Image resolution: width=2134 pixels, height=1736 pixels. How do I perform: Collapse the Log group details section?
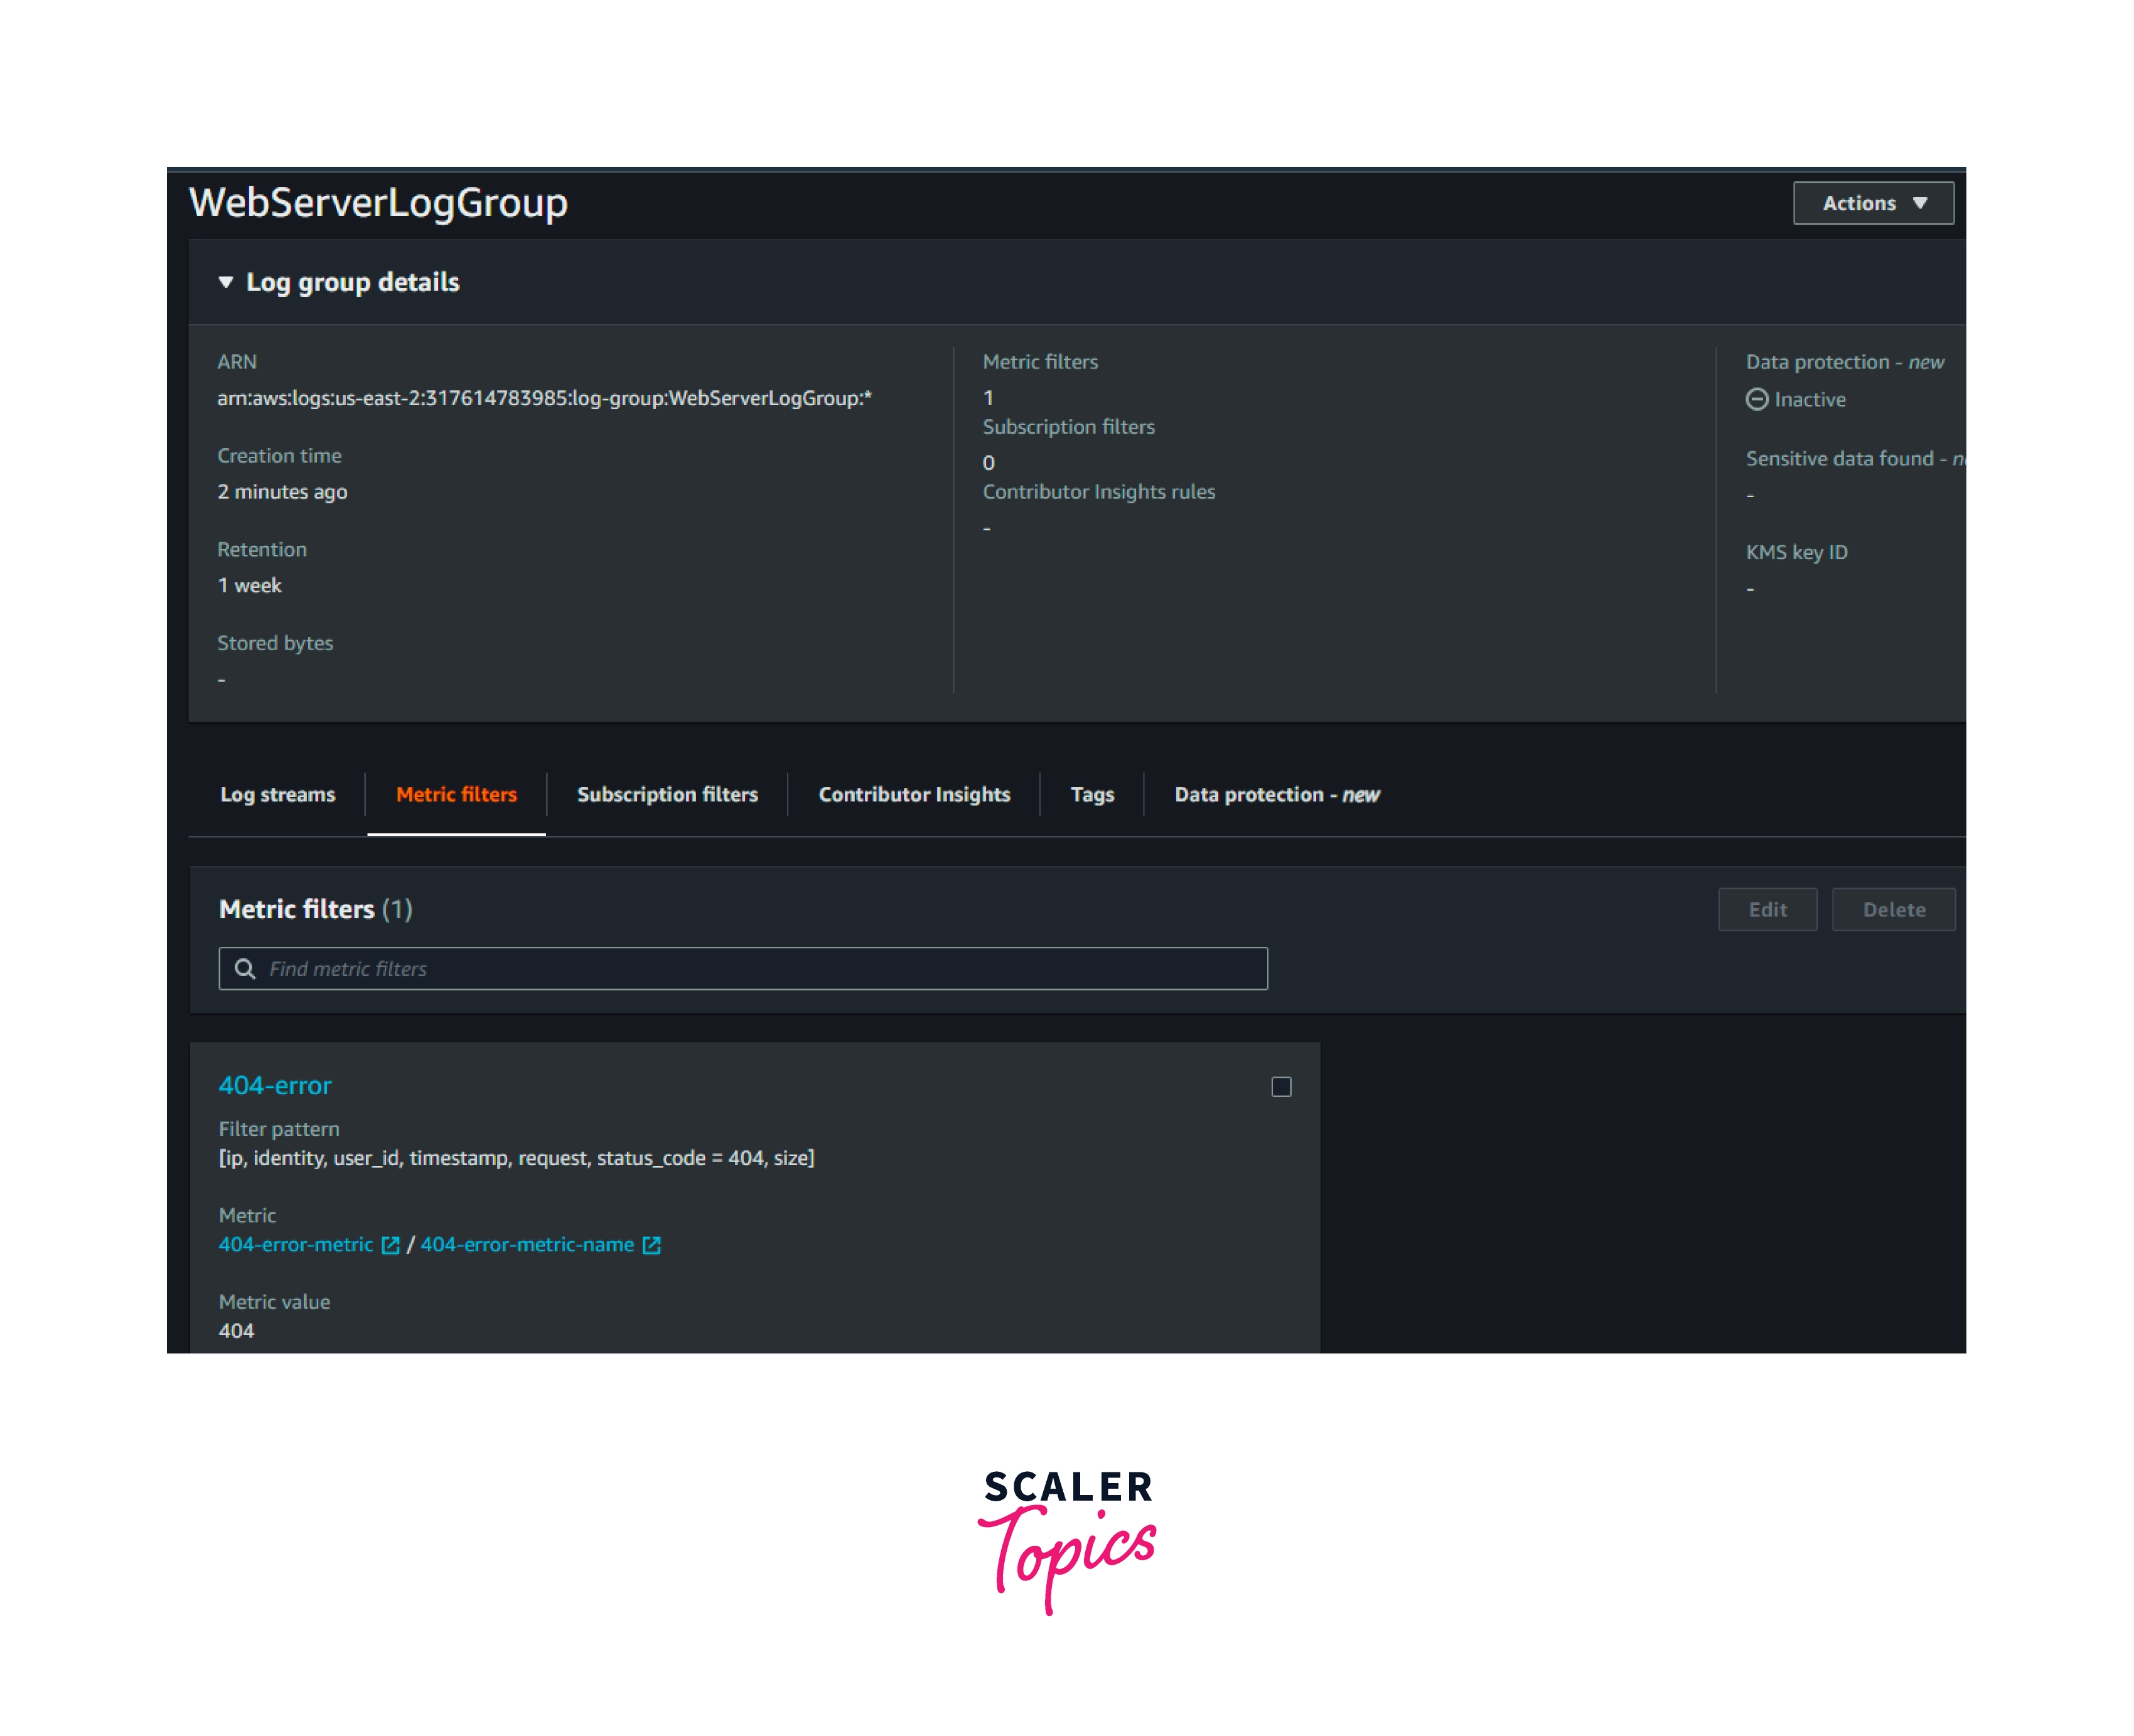[x=226, y=283]
